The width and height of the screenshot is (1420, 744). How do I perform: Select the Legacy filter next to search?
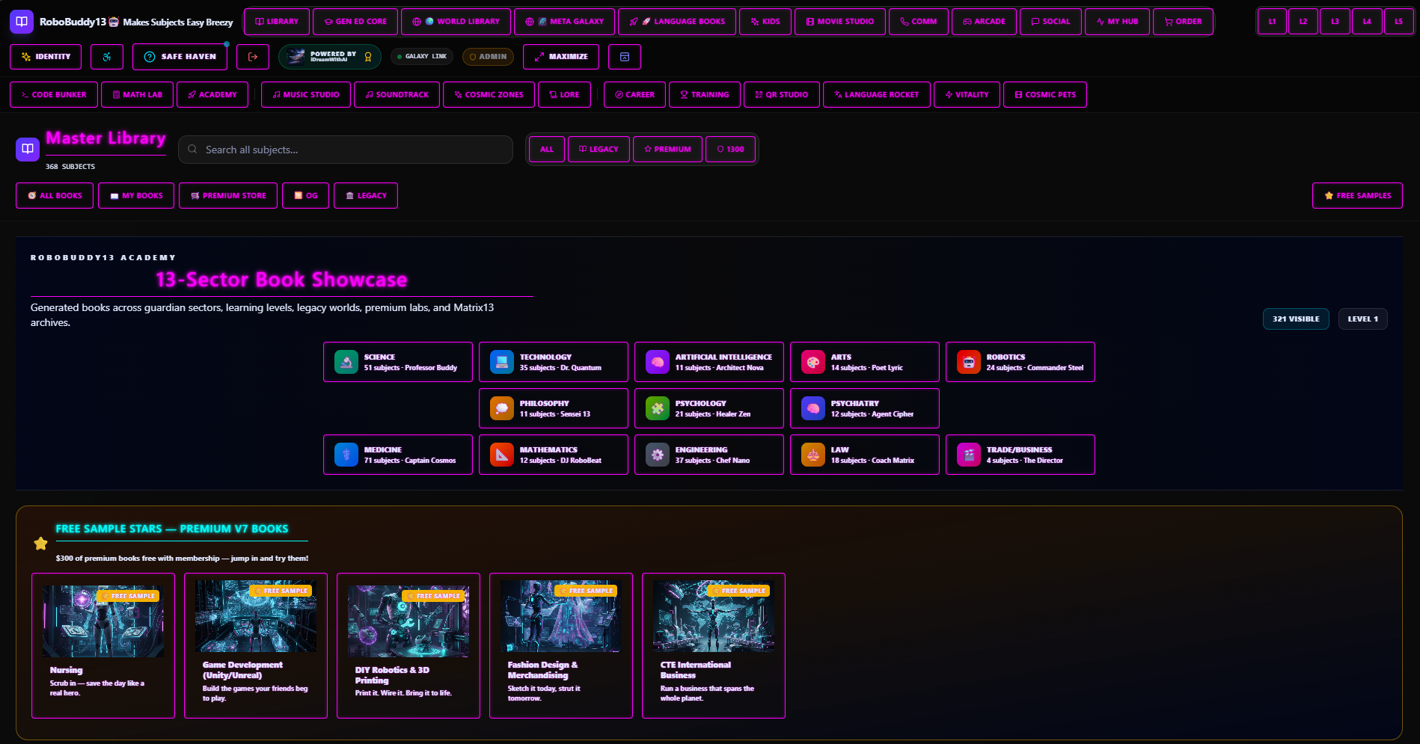(599, 150)
